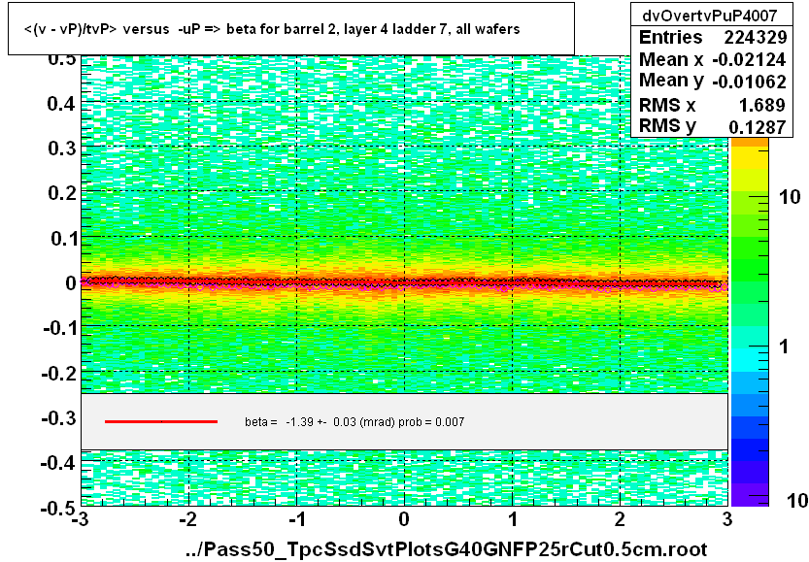This screenshot has height=562, width=809.
Task: Click the cyan palette band
Action: (x=750, y=360)
